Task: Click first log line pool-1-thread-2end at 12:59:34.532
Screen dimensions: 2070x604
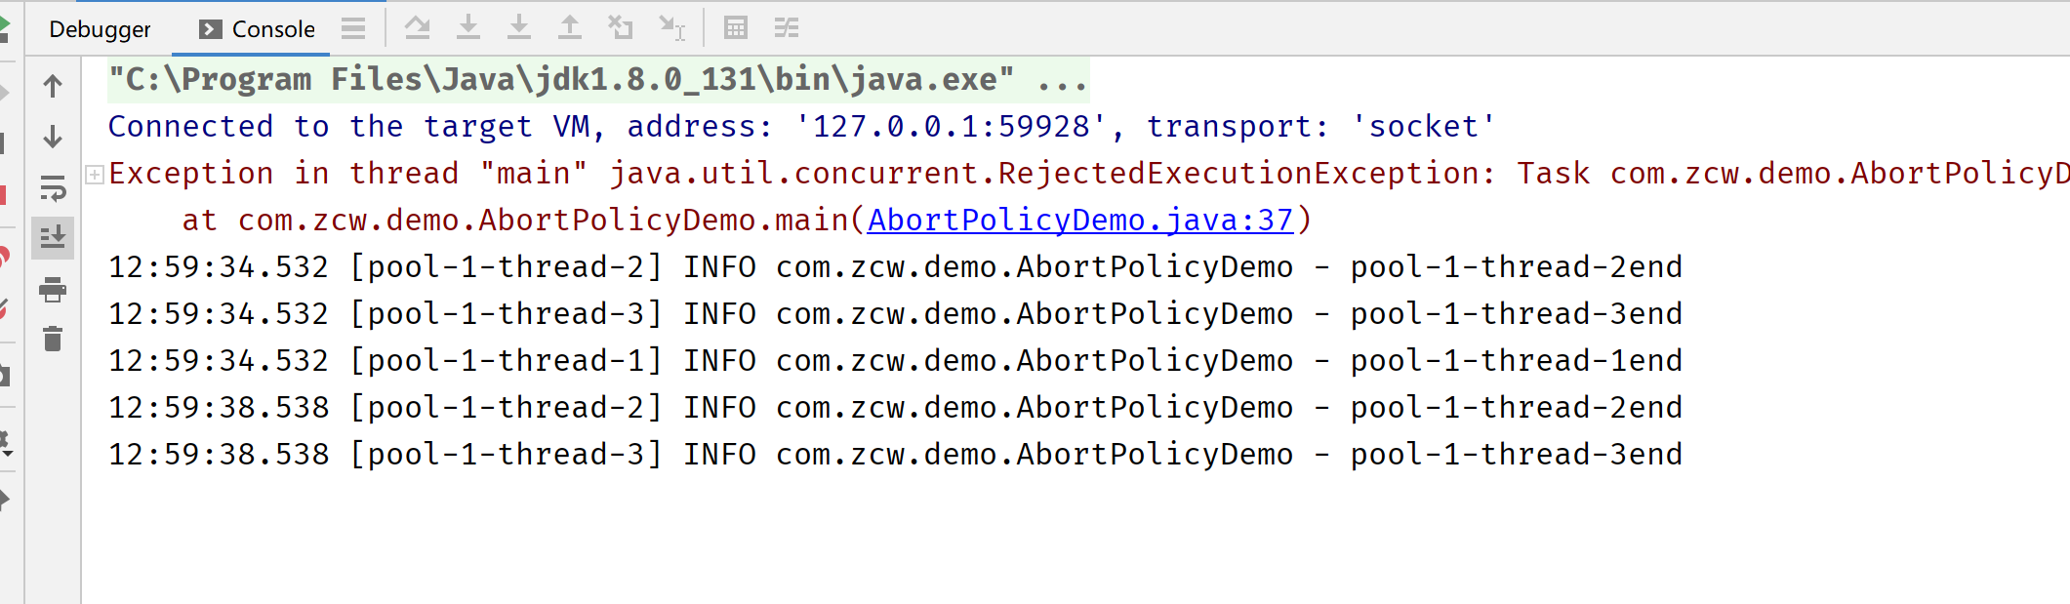Action: pos(895,267)
